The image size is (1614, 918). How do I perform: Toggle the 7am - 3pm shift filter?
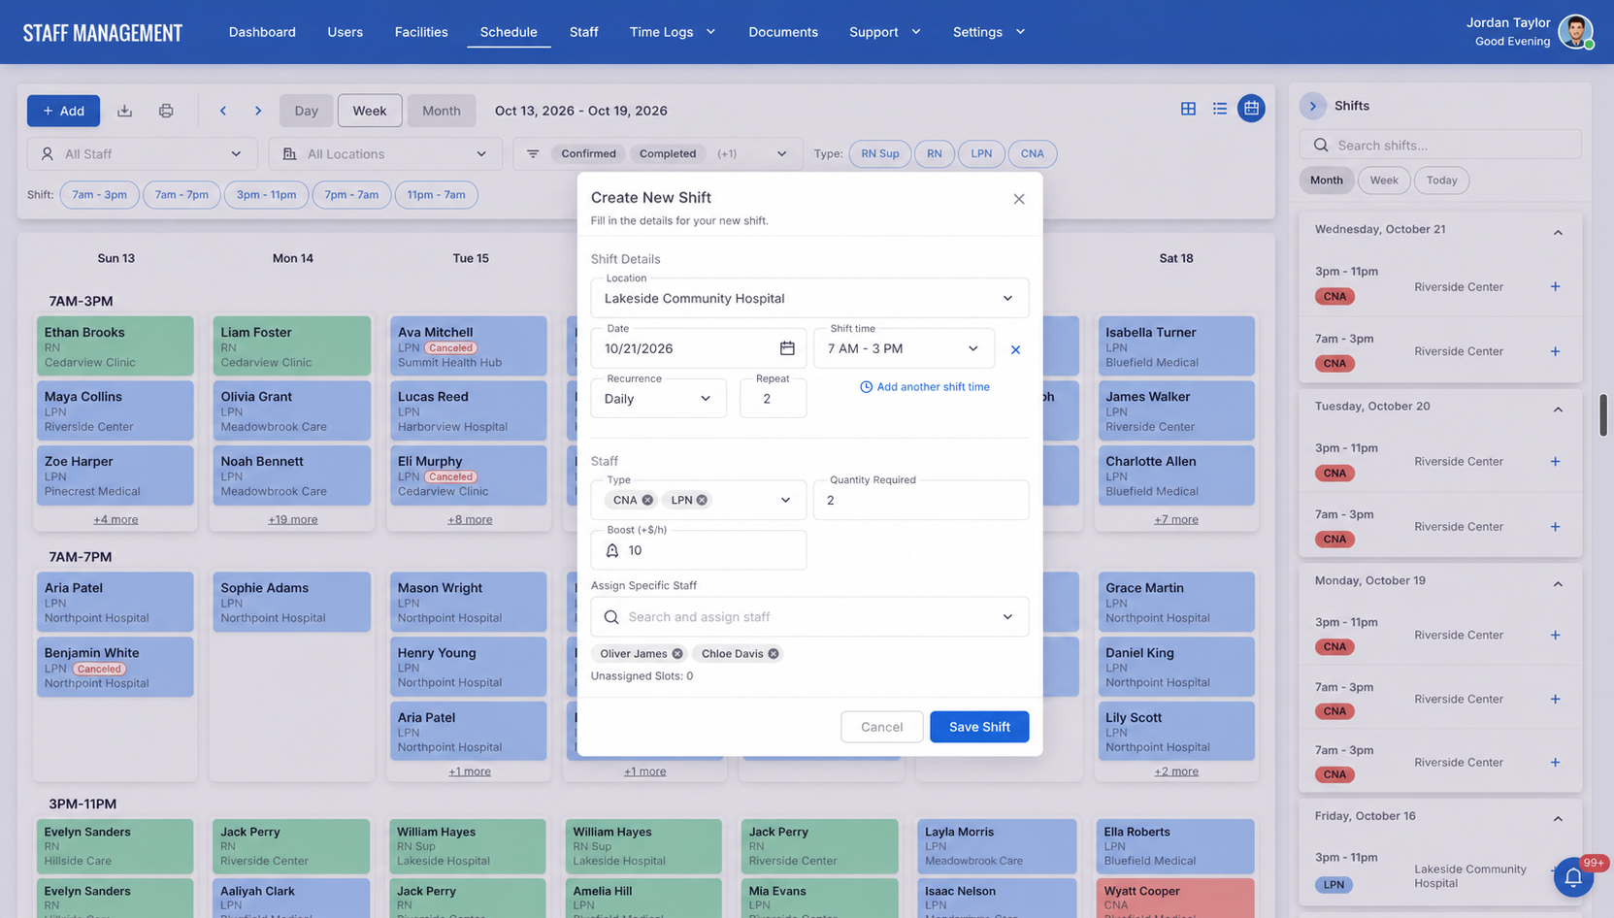click(100, 194)
